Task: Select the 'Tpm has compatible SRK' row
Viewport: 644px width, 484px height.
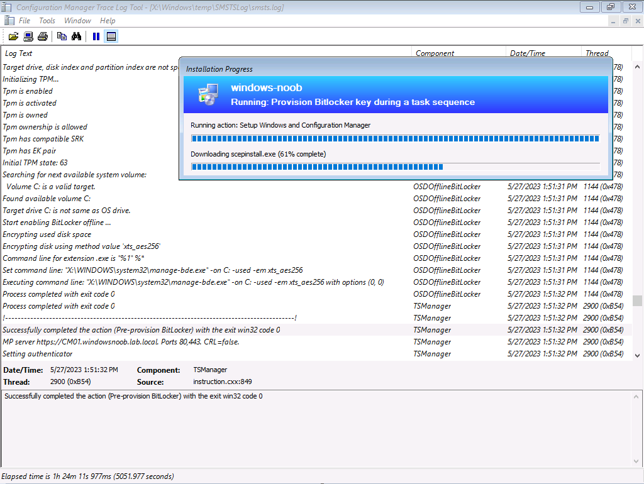Action: (x=90, y=139)
